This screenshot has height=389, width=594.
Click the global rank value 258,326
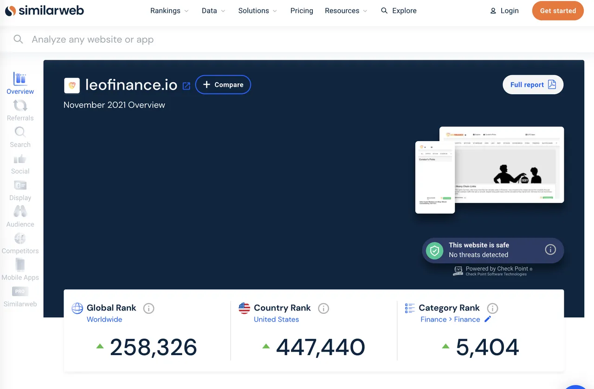point(153,347)
